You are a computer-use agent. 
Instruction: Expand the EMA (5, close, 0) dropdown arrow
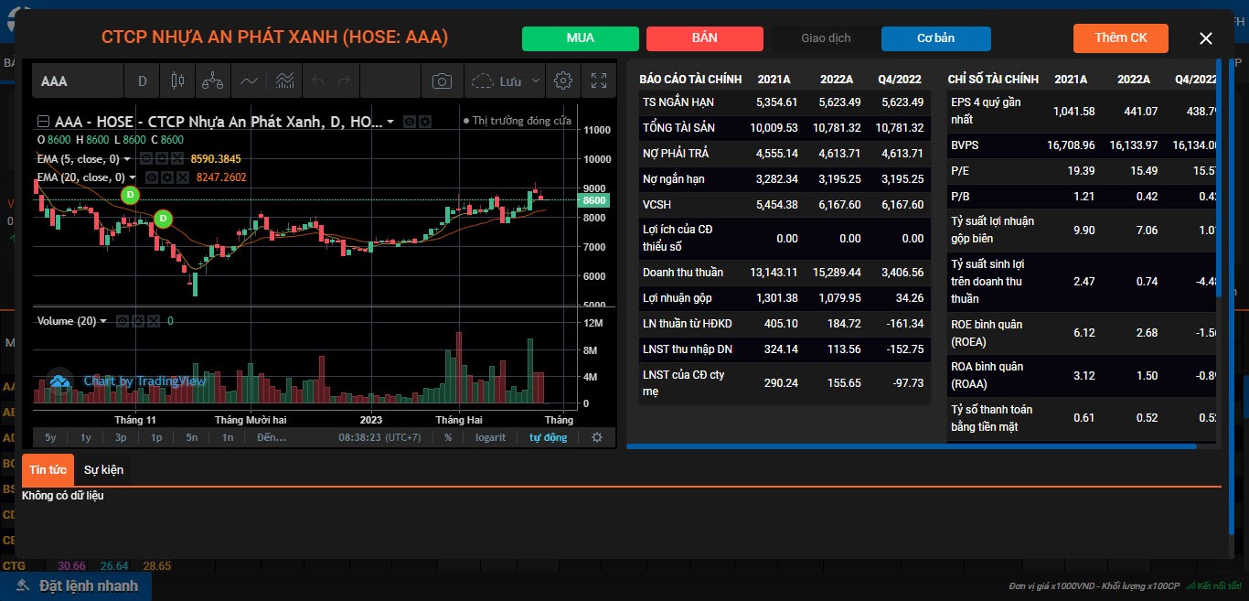click(125, 159)
